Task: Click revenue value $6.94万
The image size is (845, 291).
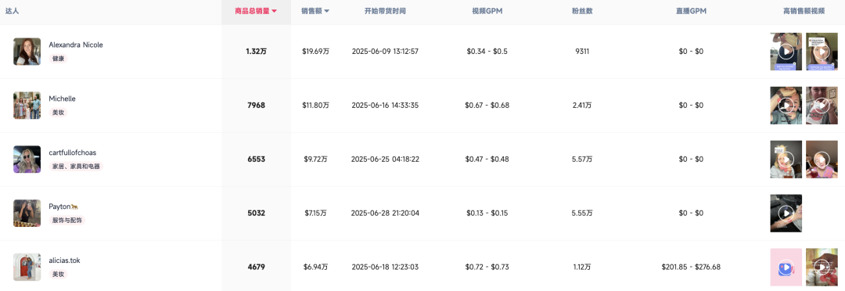Action: [315, 267]
